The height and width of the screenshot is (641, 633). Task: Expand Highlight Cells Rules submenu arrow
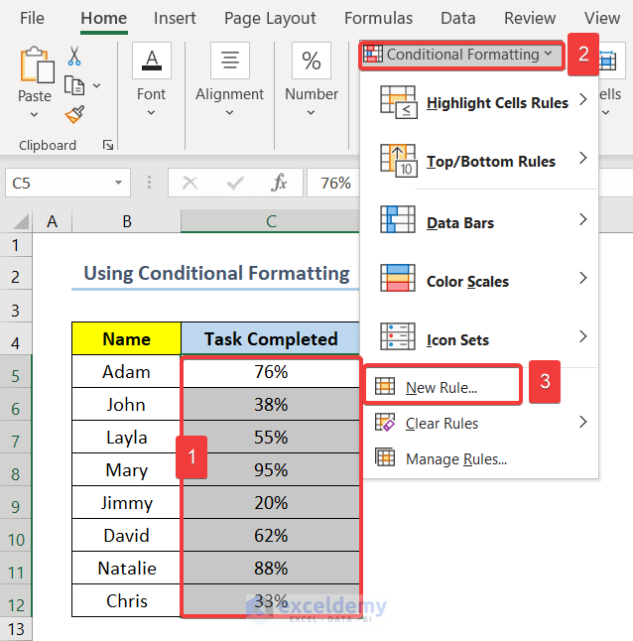point(583,99)
